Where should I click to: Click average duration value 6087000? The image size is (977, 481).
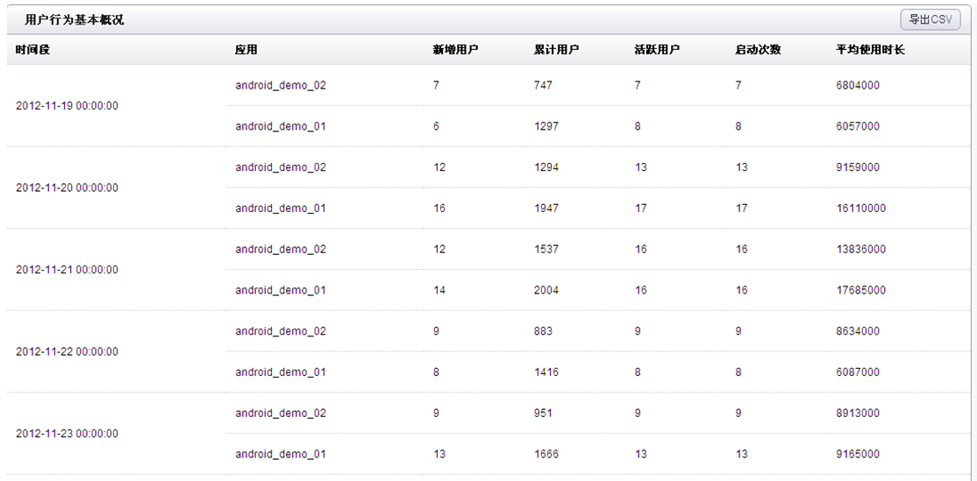(x=858, y=372)
